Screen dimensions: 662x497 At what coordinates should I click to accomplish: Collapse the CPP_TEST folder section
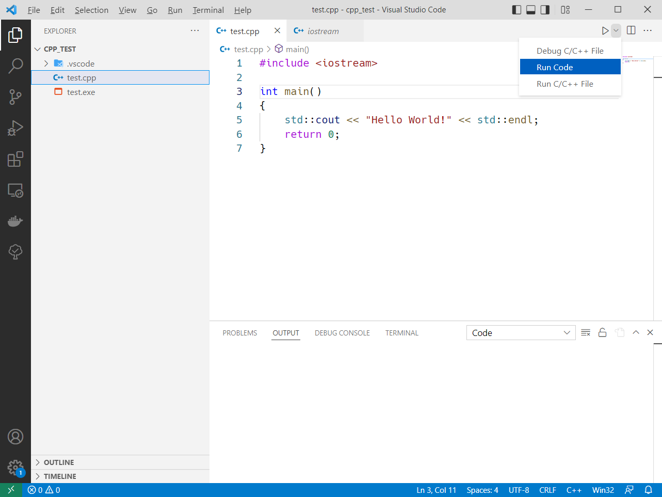pyautogui.click(x=38, y=49)
